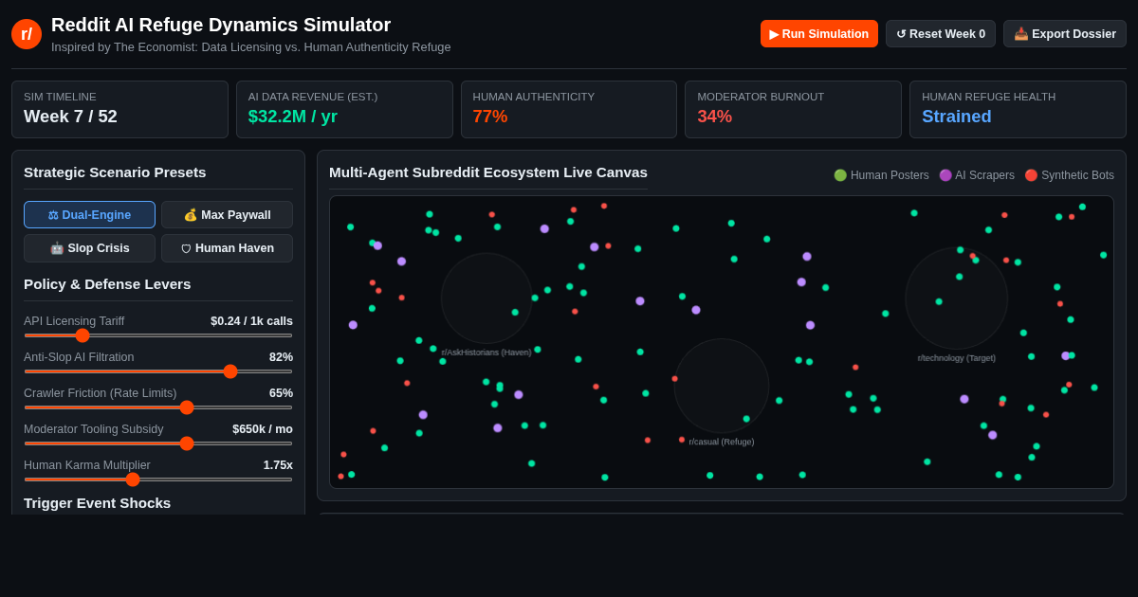The width and height of the screenshot is (1138, 597).
Task: Choose the Human Haven preset
Action: coord(227,248)
